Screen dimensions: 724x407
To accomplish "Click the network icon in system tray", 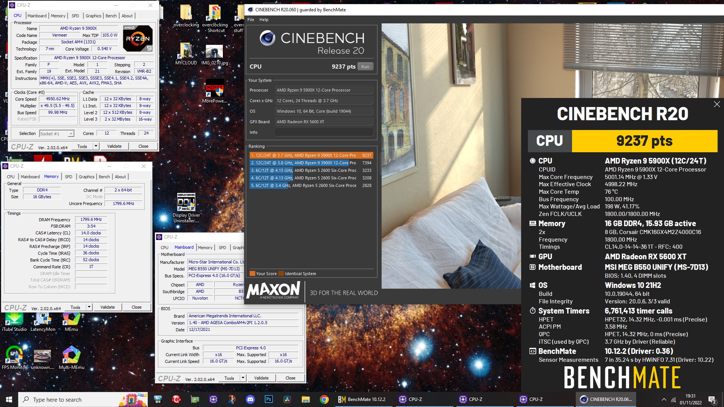I will (x=673, y=399).
